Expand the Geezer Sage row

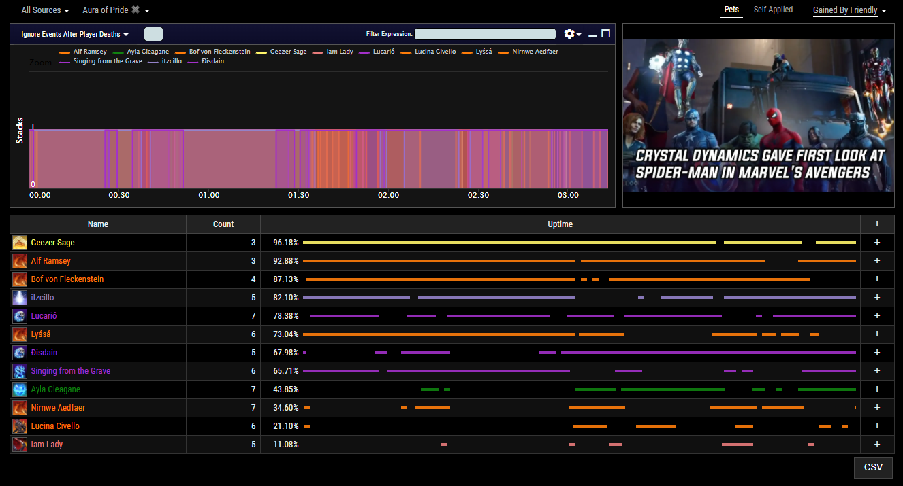click(x=877, y=243)
